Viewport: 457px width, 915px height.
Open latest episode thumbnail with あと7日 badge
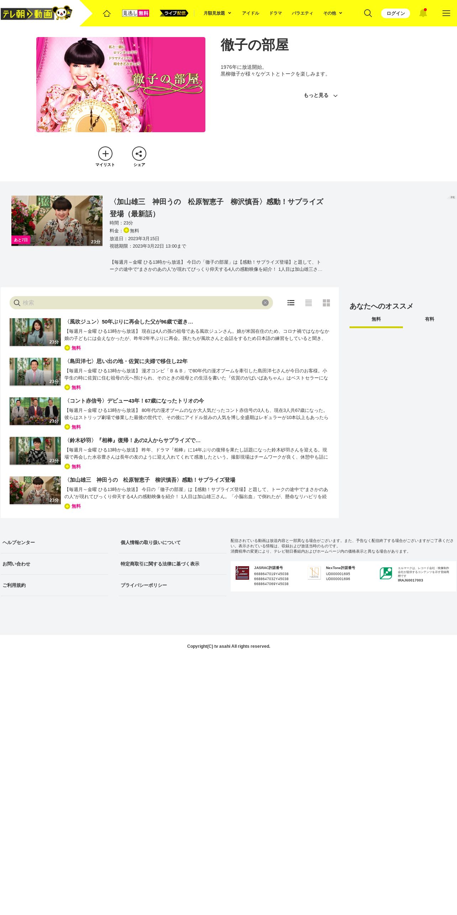pyautogui.click(x=57, y=221)
